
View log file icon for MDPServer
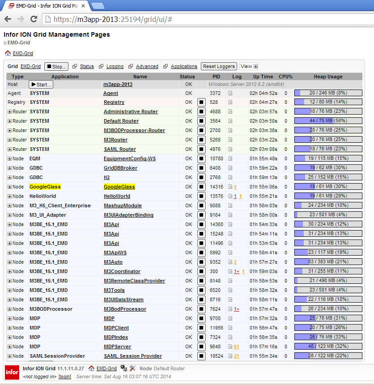[230, 346]
